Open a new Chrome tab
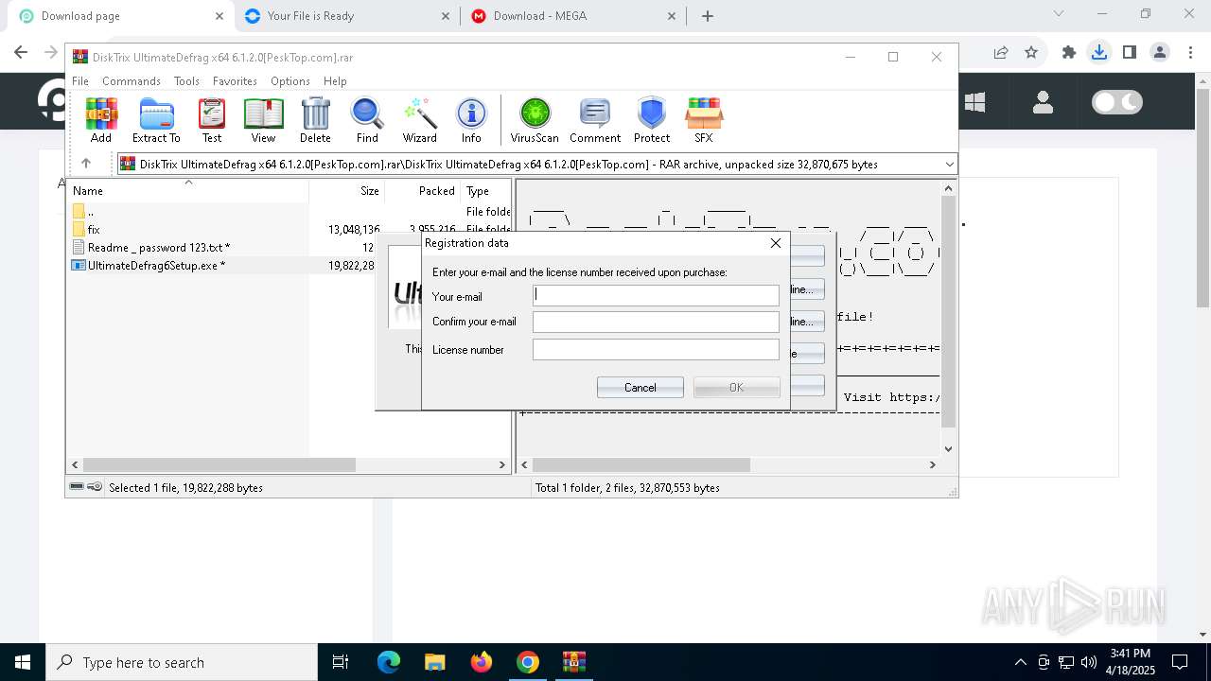1211x681 pixels. [x=708, y=16]
